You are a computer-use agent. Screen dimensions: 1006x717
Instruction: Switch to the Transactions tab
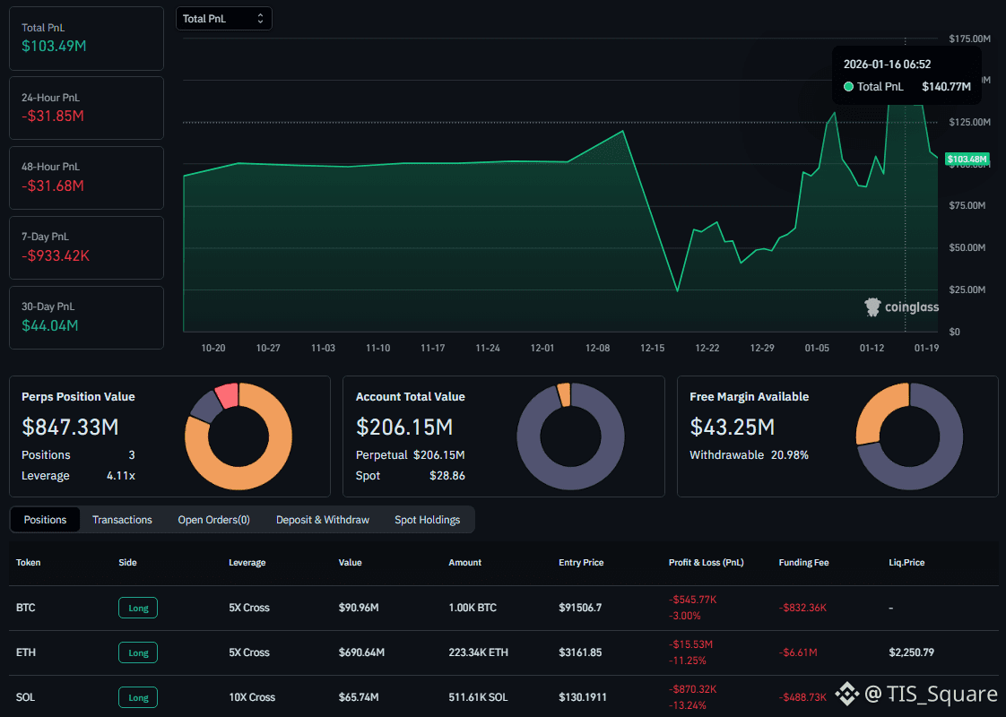[x=122, y=520]
